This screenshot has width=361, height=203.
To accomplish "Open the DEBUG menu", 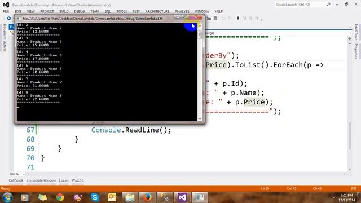I will [x=79, y=11].
